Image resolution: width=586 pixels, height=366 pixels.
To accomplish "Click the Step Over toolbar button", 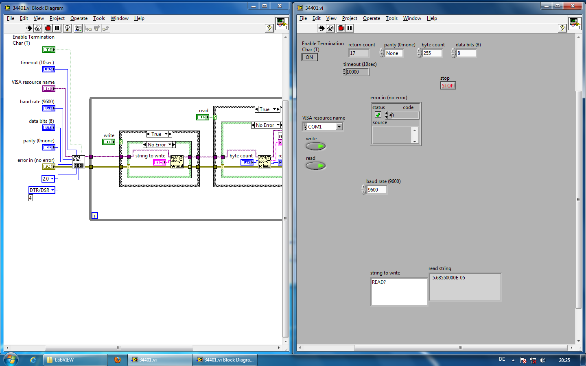I will click(x=97, y=28).
